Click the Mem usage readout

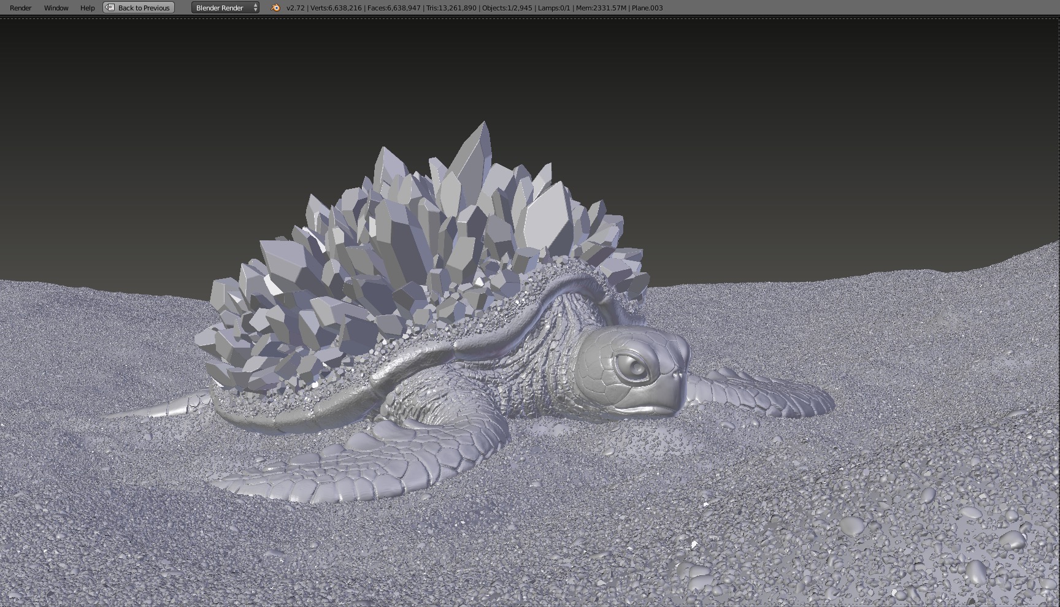tap(601, 8)
